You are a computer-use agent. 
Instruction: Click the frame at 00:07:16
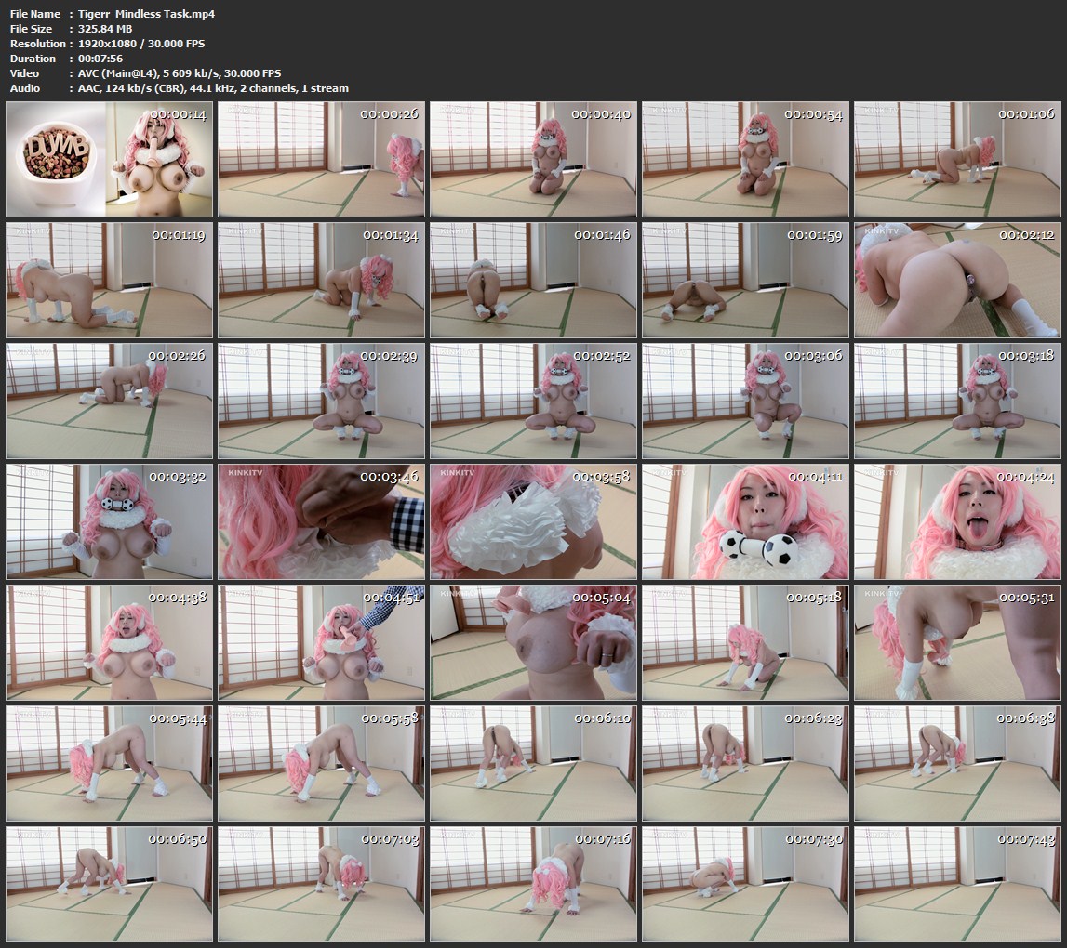[x=534, y=884]
